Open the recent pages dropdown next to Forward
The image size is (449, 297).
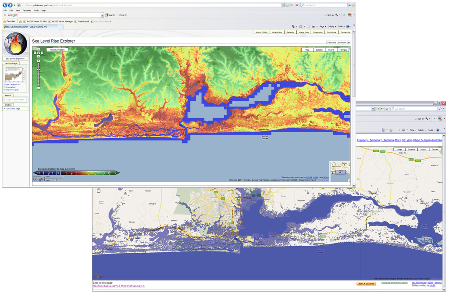pos(14,5)
